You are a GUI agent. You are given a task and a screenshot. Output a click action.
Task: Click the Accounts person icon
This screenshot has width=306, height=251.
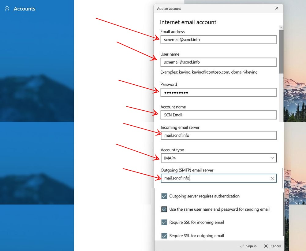tap(7, 9)
